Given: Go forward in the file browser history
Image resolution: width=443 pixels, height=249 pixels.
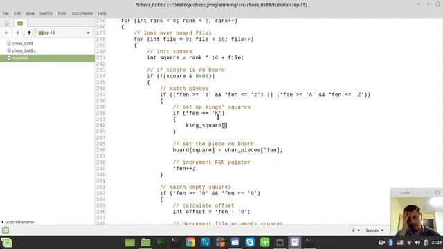Looking at the screenshot, I should tap(17, 33).
